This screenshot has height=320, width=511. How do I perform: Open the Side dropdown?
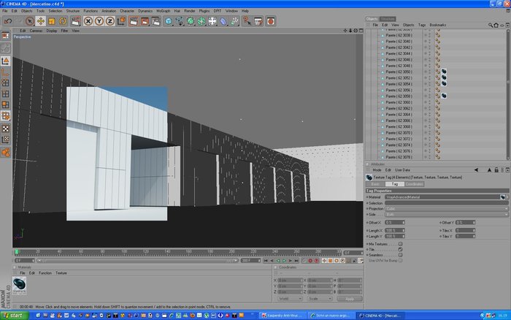(x=447, y=214)
